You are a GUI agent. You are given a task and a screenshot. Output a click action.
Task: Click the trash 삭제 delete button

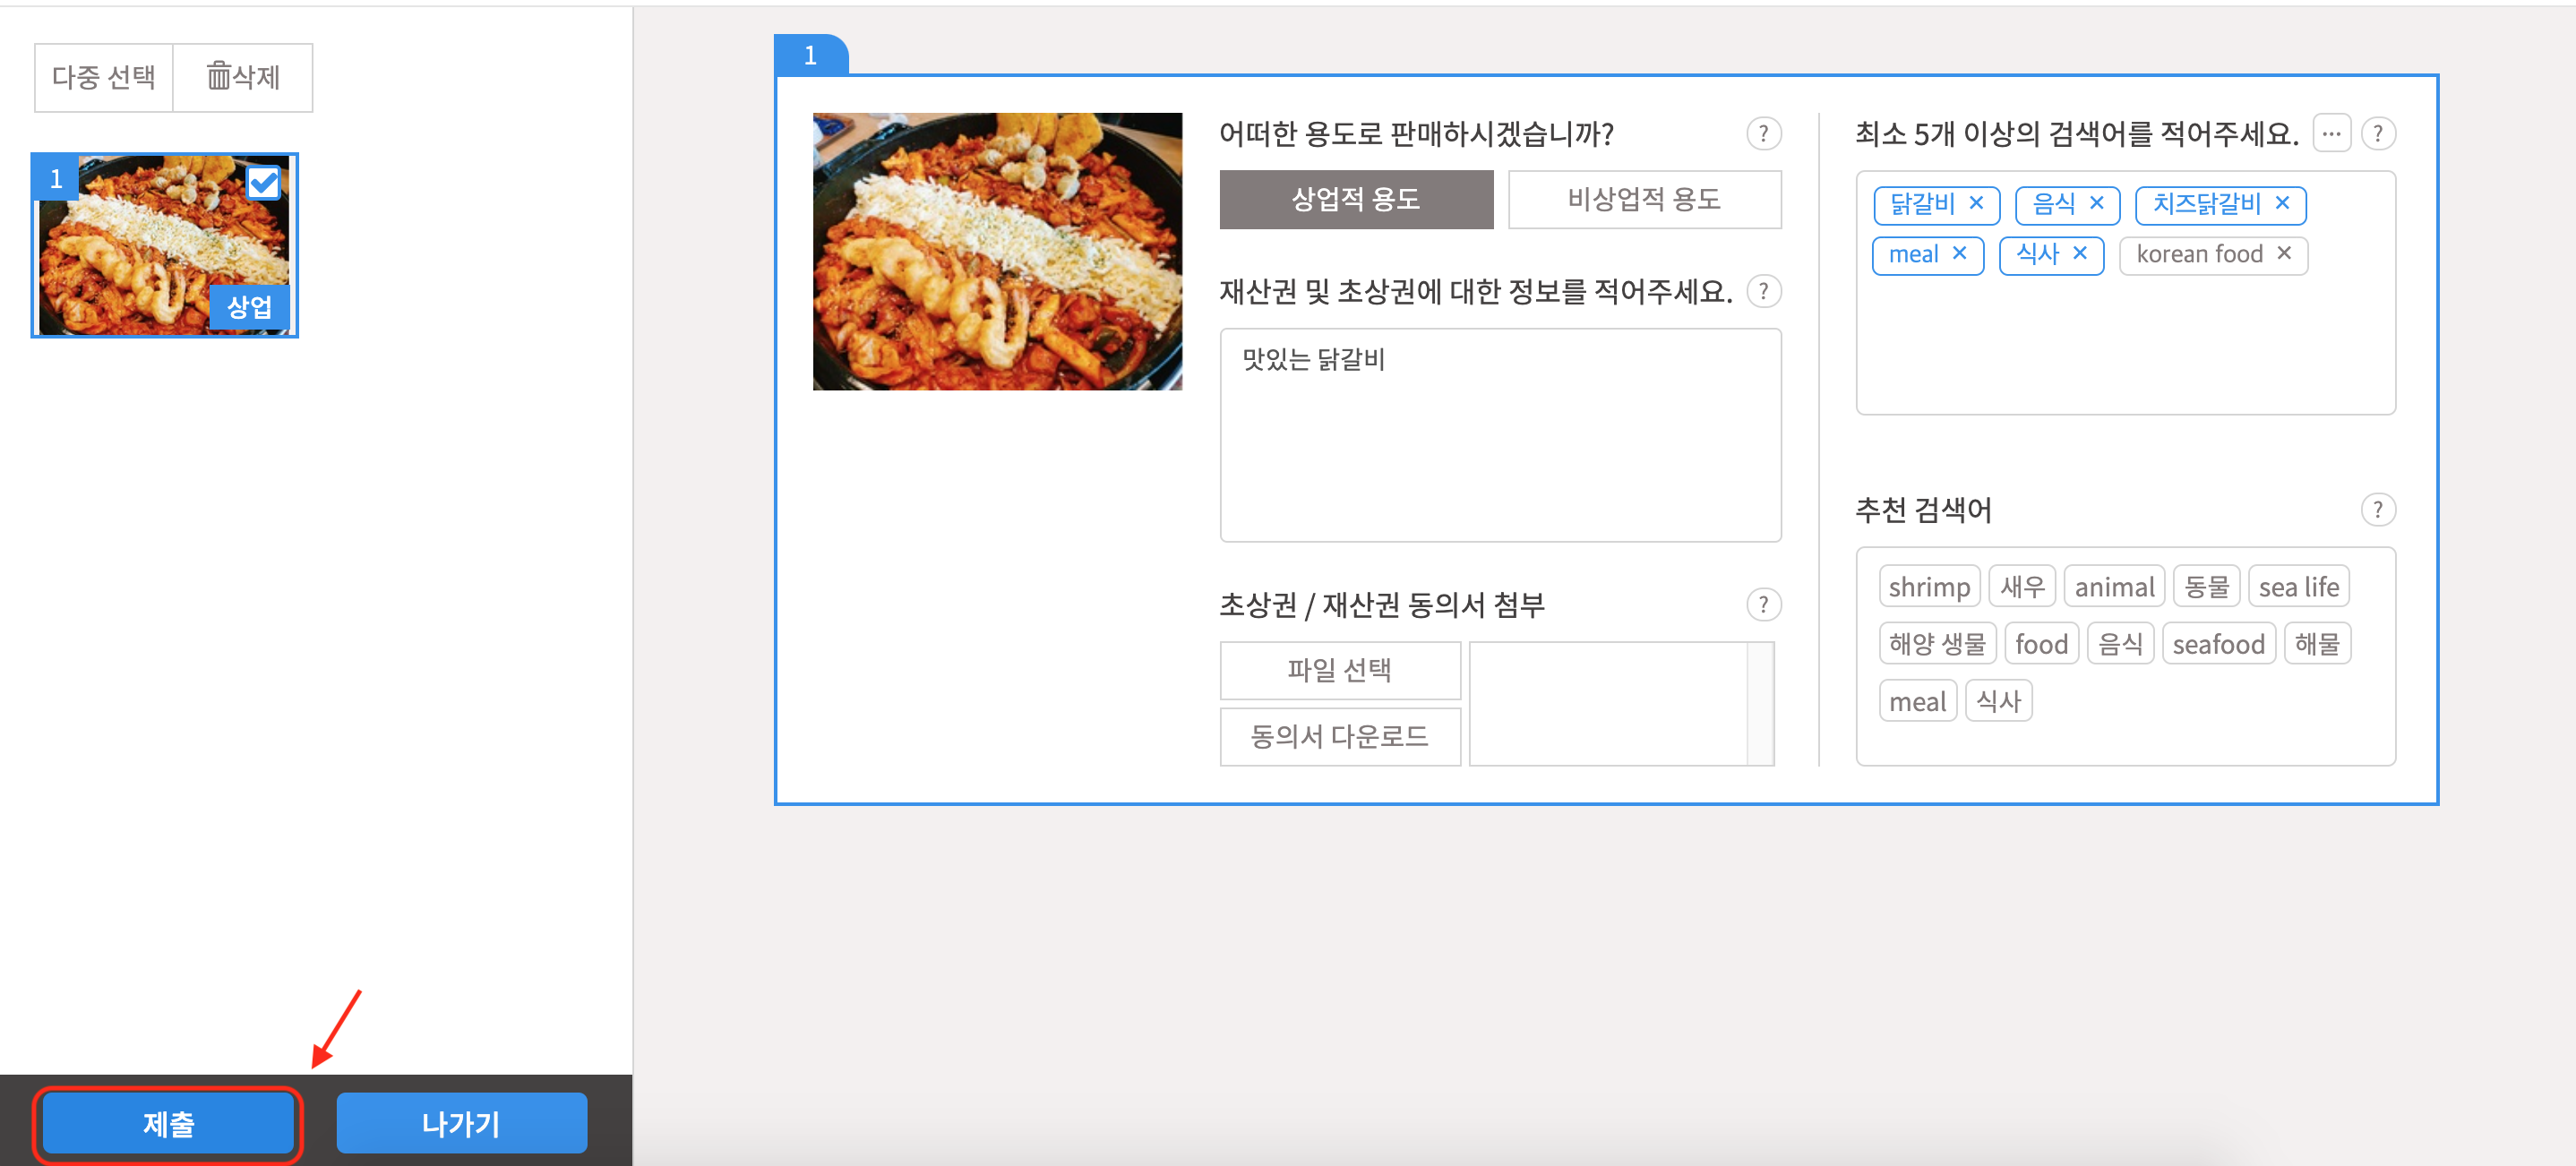pyautogui.click(x=243, y=77)
